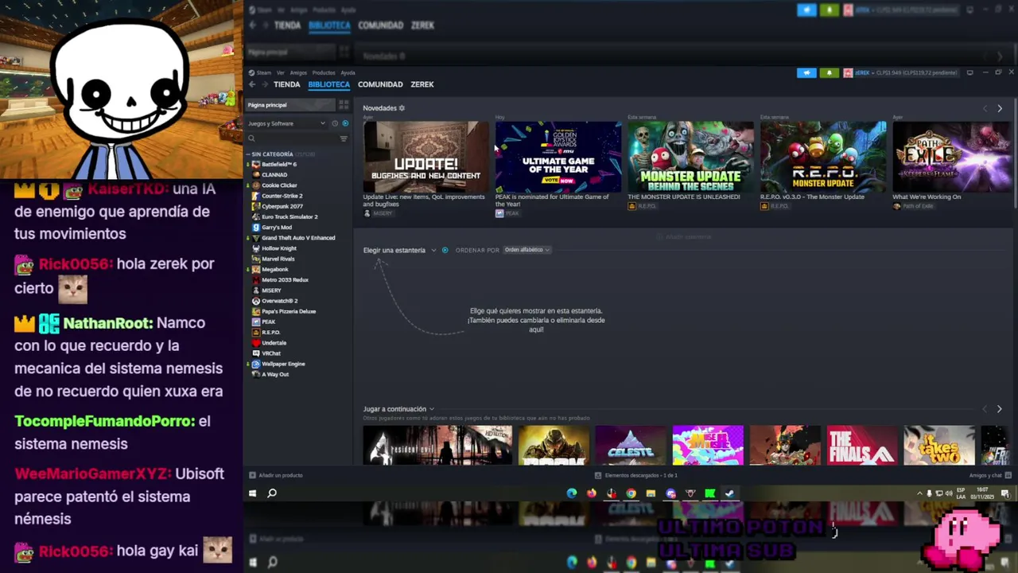Open the ZEREK profile tab
Image resolution: width=1018 pixels, height=573 pixels.
click(x=422, y=84)
